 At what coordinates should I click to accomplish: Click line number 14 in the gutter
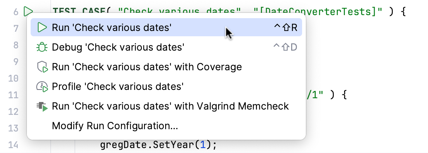point(13,145)
